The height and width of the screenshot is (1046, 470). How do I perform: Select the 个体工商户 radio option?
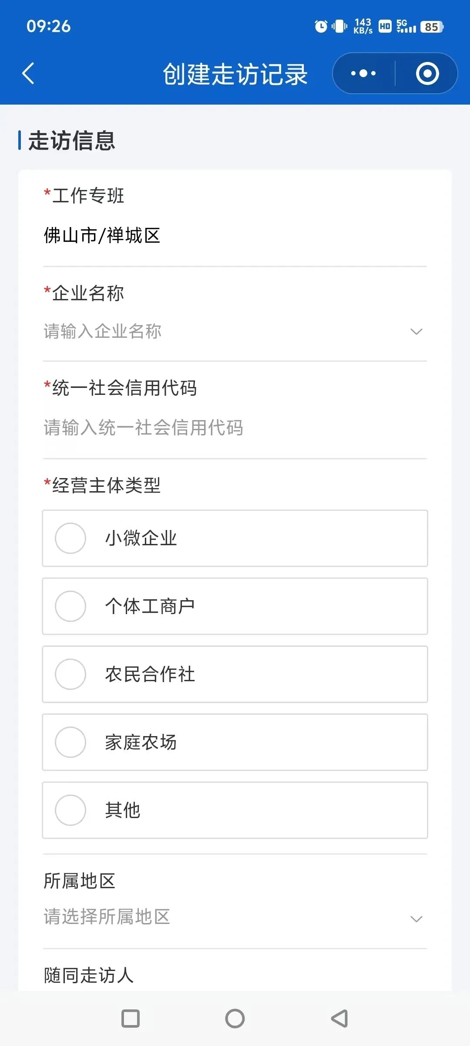tap(235, 606)
